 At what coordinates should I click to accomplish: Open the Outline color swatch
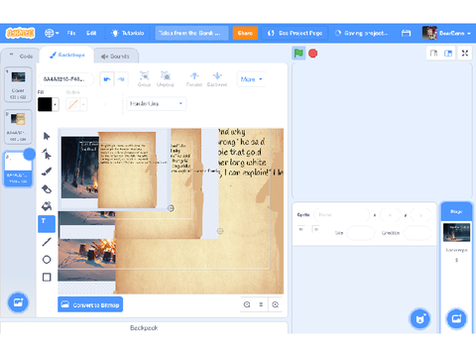point(76,104)
